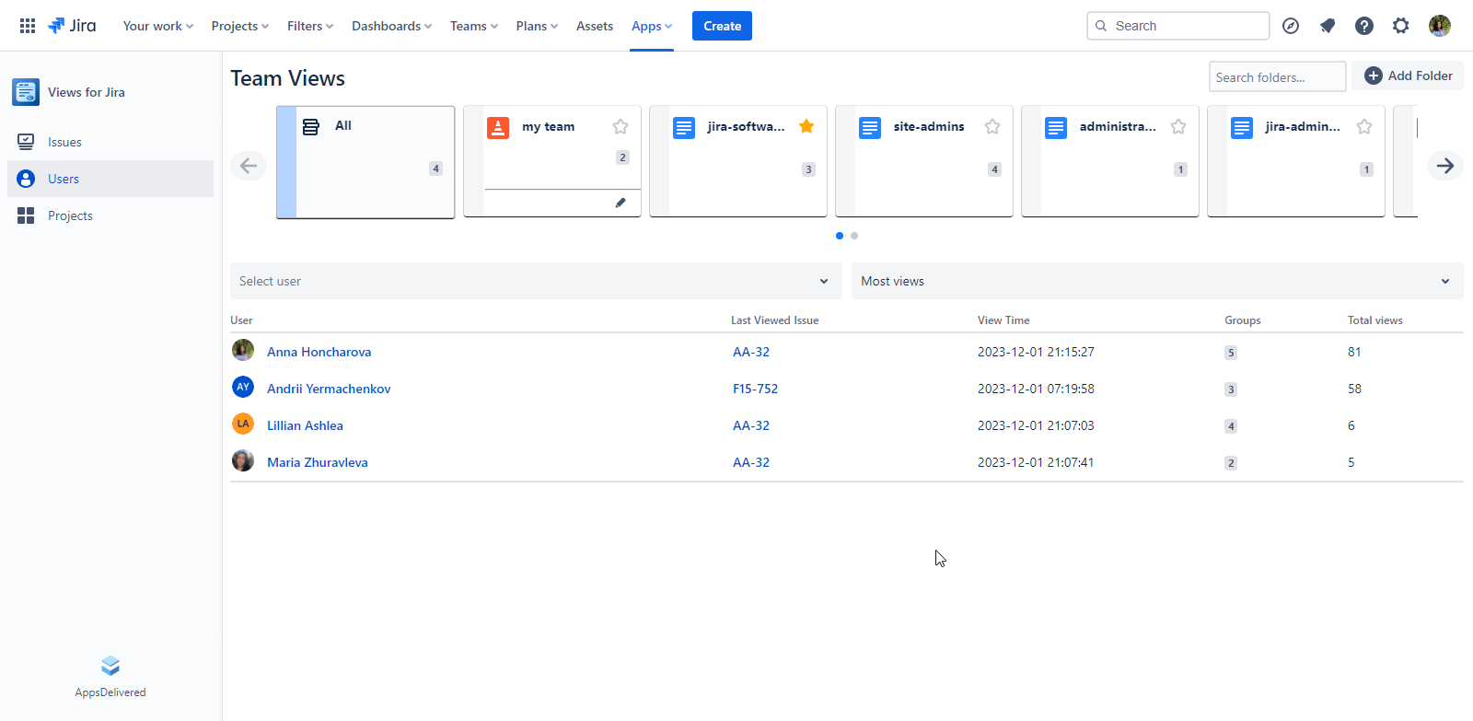
Task: Open the Issues section in sidebar
Action: click(64, 142)
